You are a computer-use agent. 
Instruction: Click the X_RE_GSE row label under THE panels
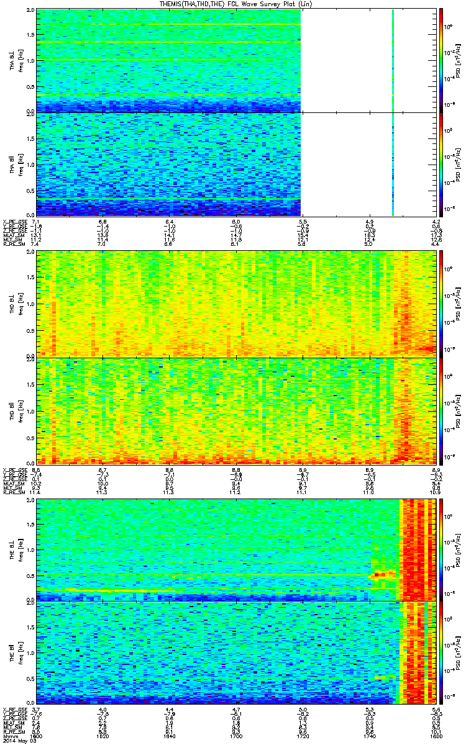click(15, 709)
